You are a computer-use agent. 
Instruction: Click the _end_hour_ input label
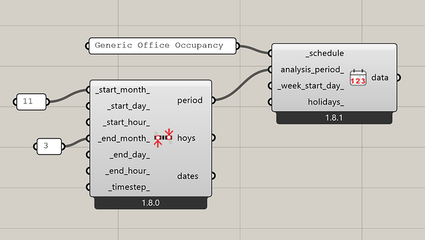[127, 171]
